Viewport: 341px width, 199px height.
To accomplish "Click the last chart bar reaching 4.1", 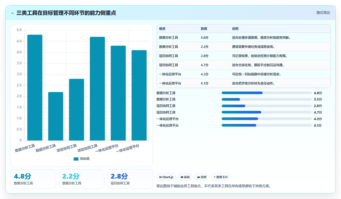I will tap(139, 95).
